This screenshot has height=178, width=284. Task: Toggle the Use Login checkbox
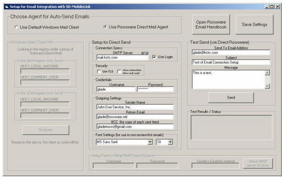pyautogui.click(x=154, y=57)
